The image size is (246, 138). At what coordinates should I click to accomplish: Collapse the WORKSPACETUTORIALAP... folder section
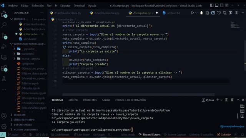click(11, 44)
